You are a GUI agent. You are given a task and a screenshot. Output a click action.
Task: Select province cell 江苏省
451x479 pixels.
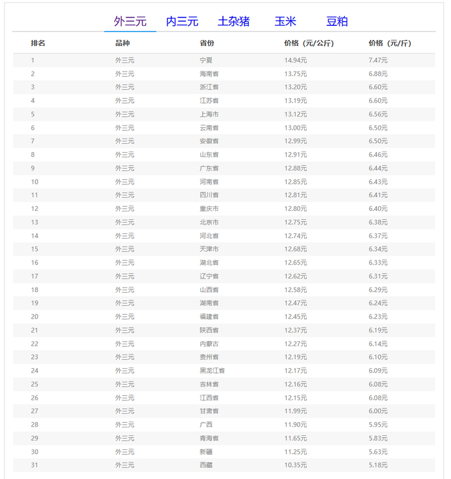click(x=209, y=101)
